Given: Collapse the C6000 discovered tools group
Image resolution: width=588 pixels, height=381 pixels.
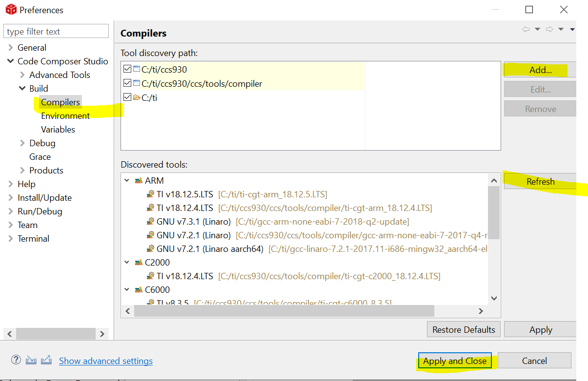Looking at the screenshot, I should [x=127, y=290].
